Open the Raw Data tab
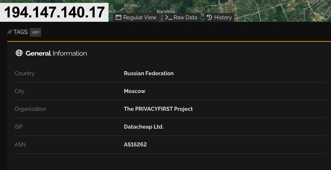331x170 pixels. (x=181, y=17)
